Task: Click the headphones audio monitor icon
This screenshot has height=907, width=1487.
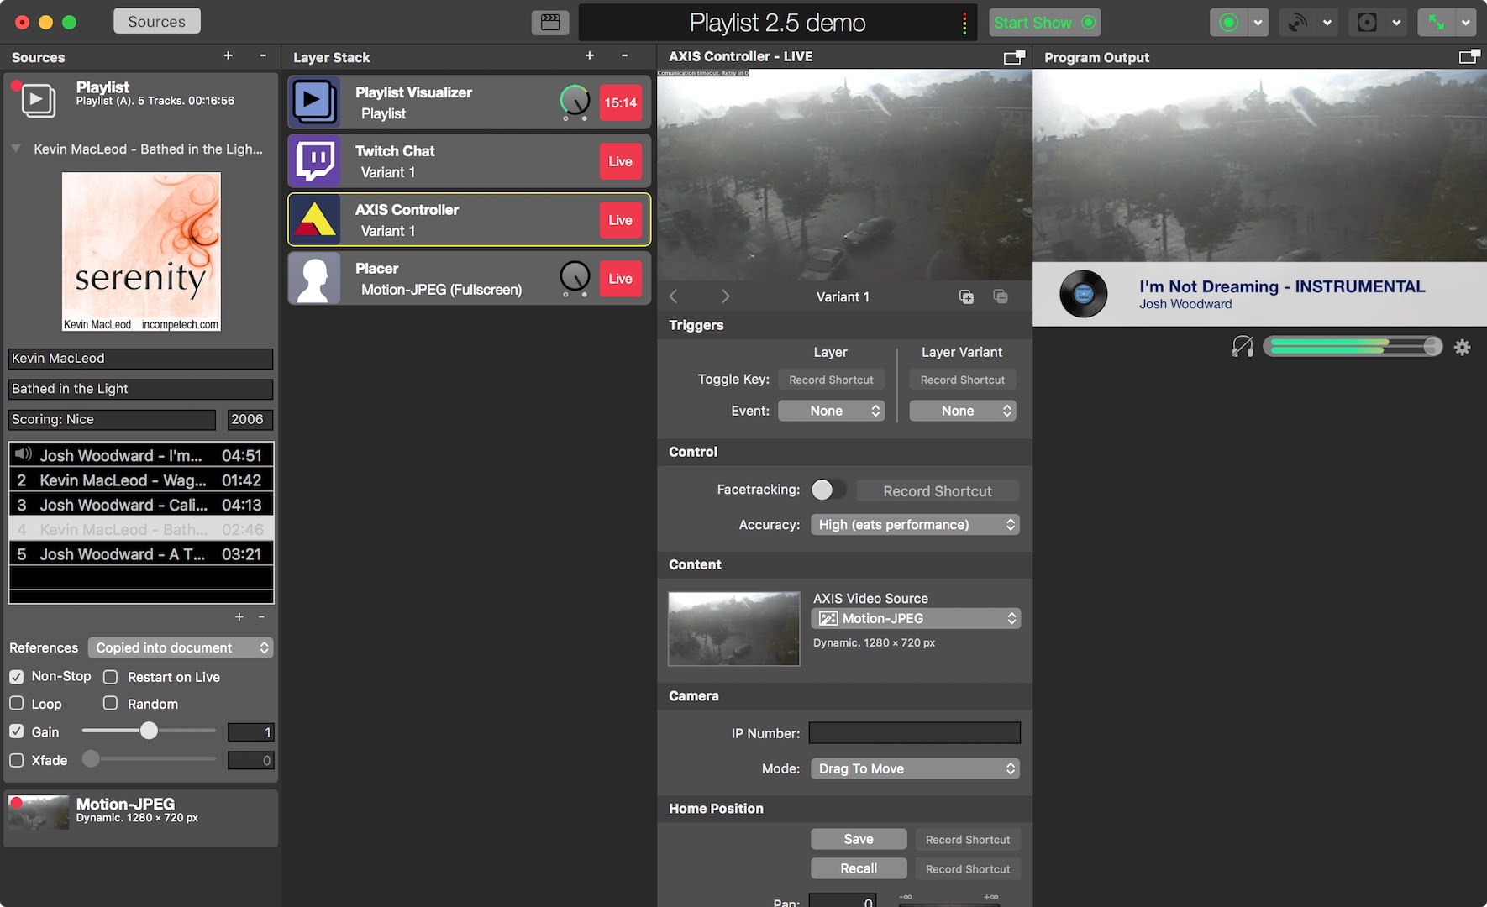Action: (1243, 346)
